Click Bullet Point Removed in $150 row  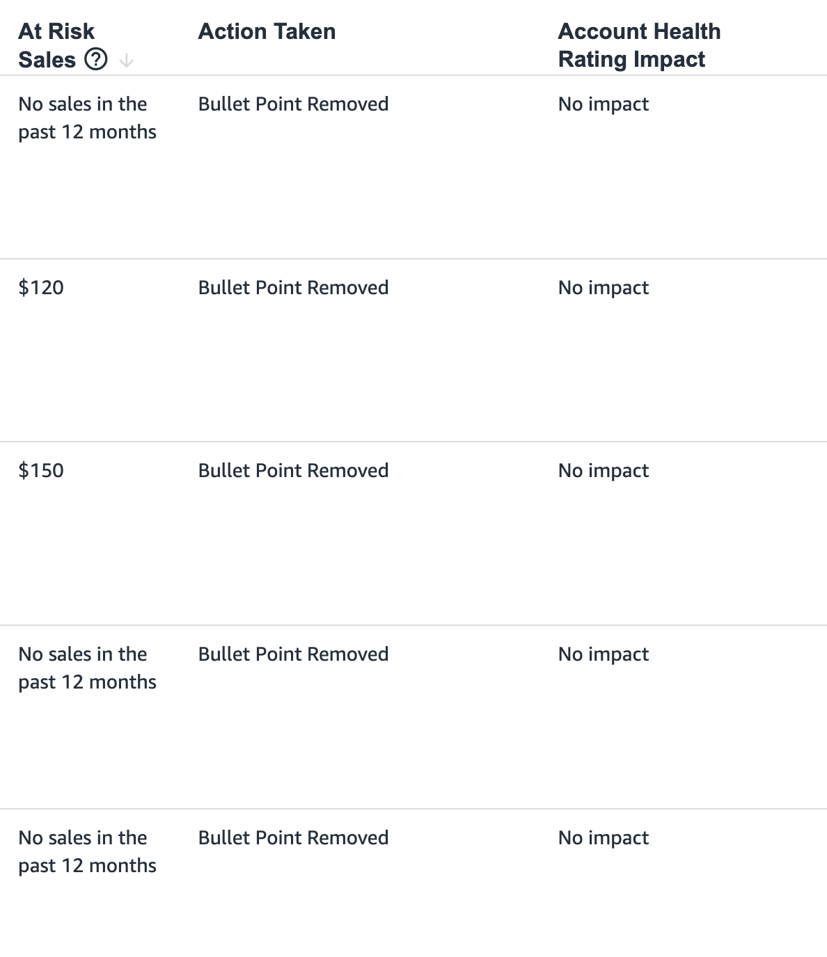tap(293, 470)
